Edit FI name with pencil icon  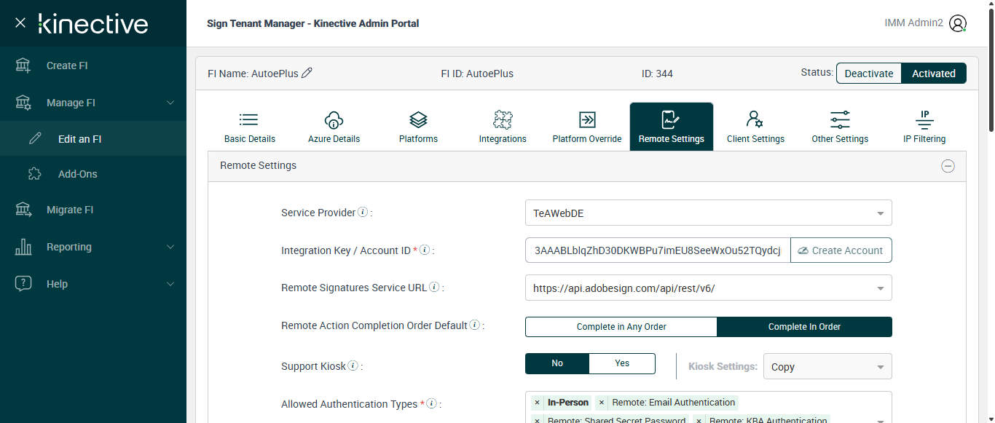tap(307, 73)
